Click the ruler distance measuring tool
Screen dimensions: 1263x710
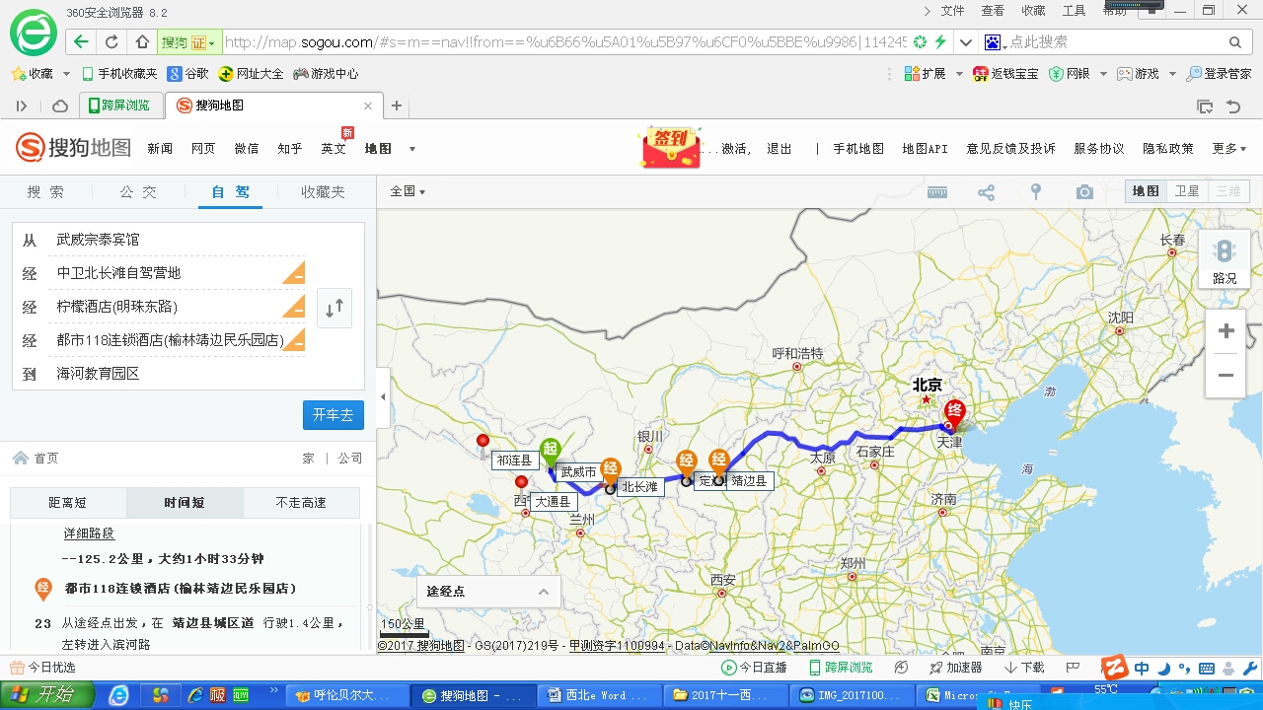point(936,192)
